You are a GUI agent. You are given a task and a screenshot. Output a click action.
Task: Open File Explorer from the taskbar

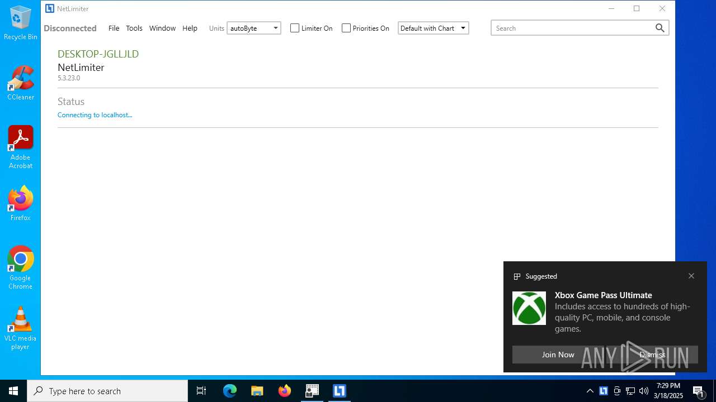tap(257, 391)
